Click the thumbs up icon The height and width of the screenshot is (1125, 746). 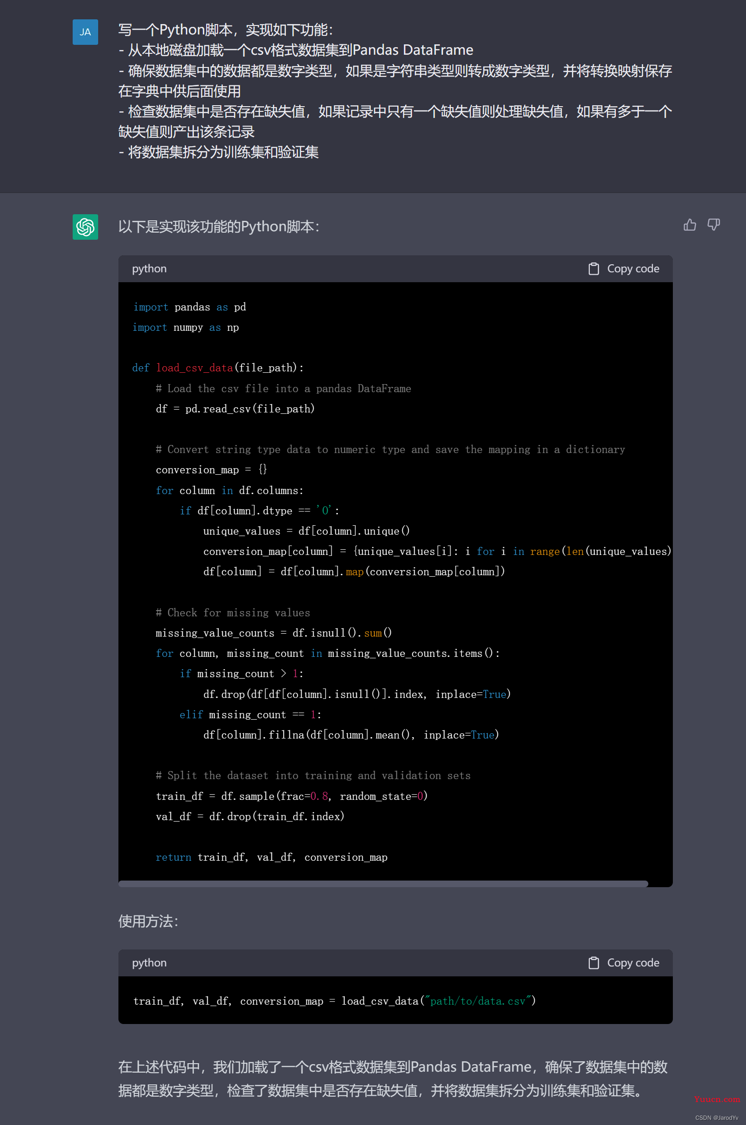click(x=689, y=225)
